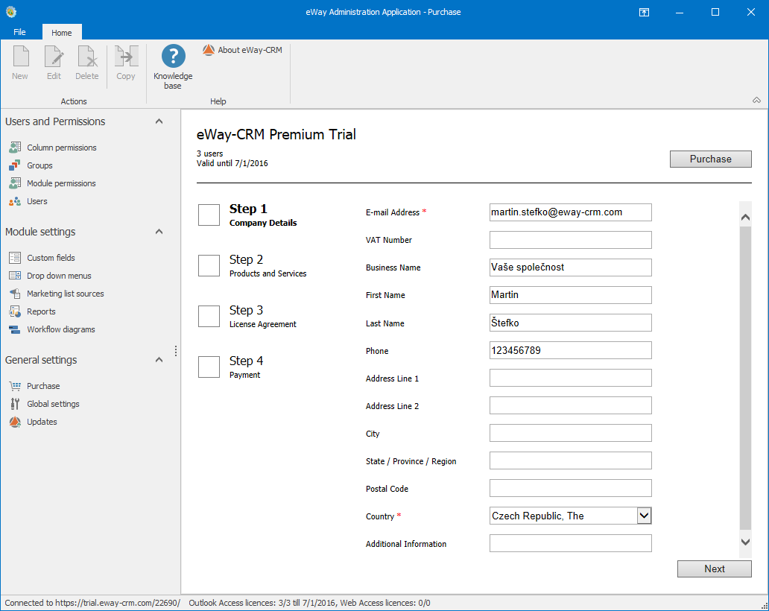Click the City field

[x=570, y=433]
